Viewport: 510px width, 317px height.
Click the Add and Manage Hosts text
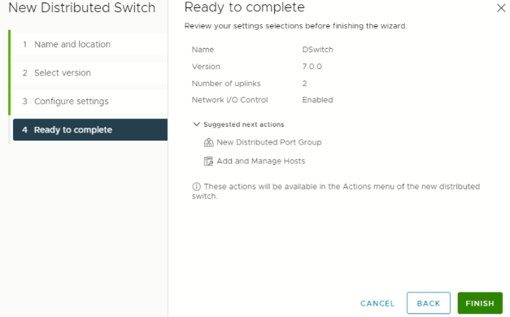pyautogui.click(x=261, y=161)
